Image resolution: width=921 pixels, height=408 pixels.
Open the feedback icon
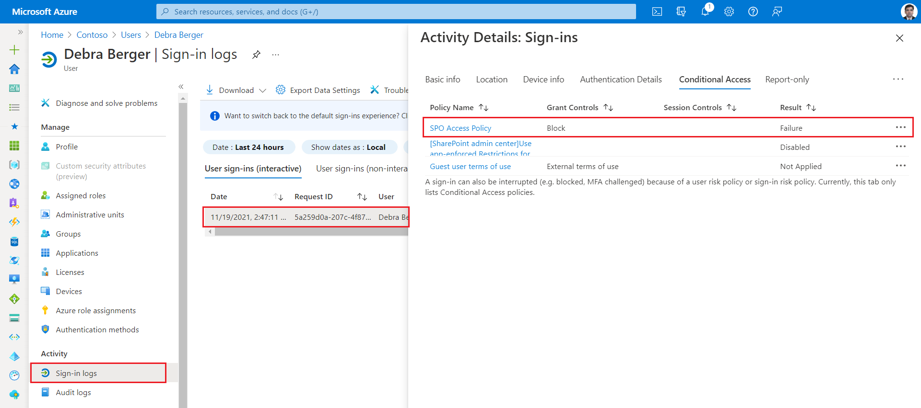click(777, 11)
